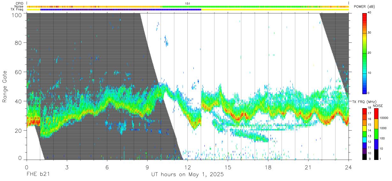This screenshot has width=392, height=181.
Task: Click x-axis tick label 24
Action: pyautogui.click(x=348, y=167)
